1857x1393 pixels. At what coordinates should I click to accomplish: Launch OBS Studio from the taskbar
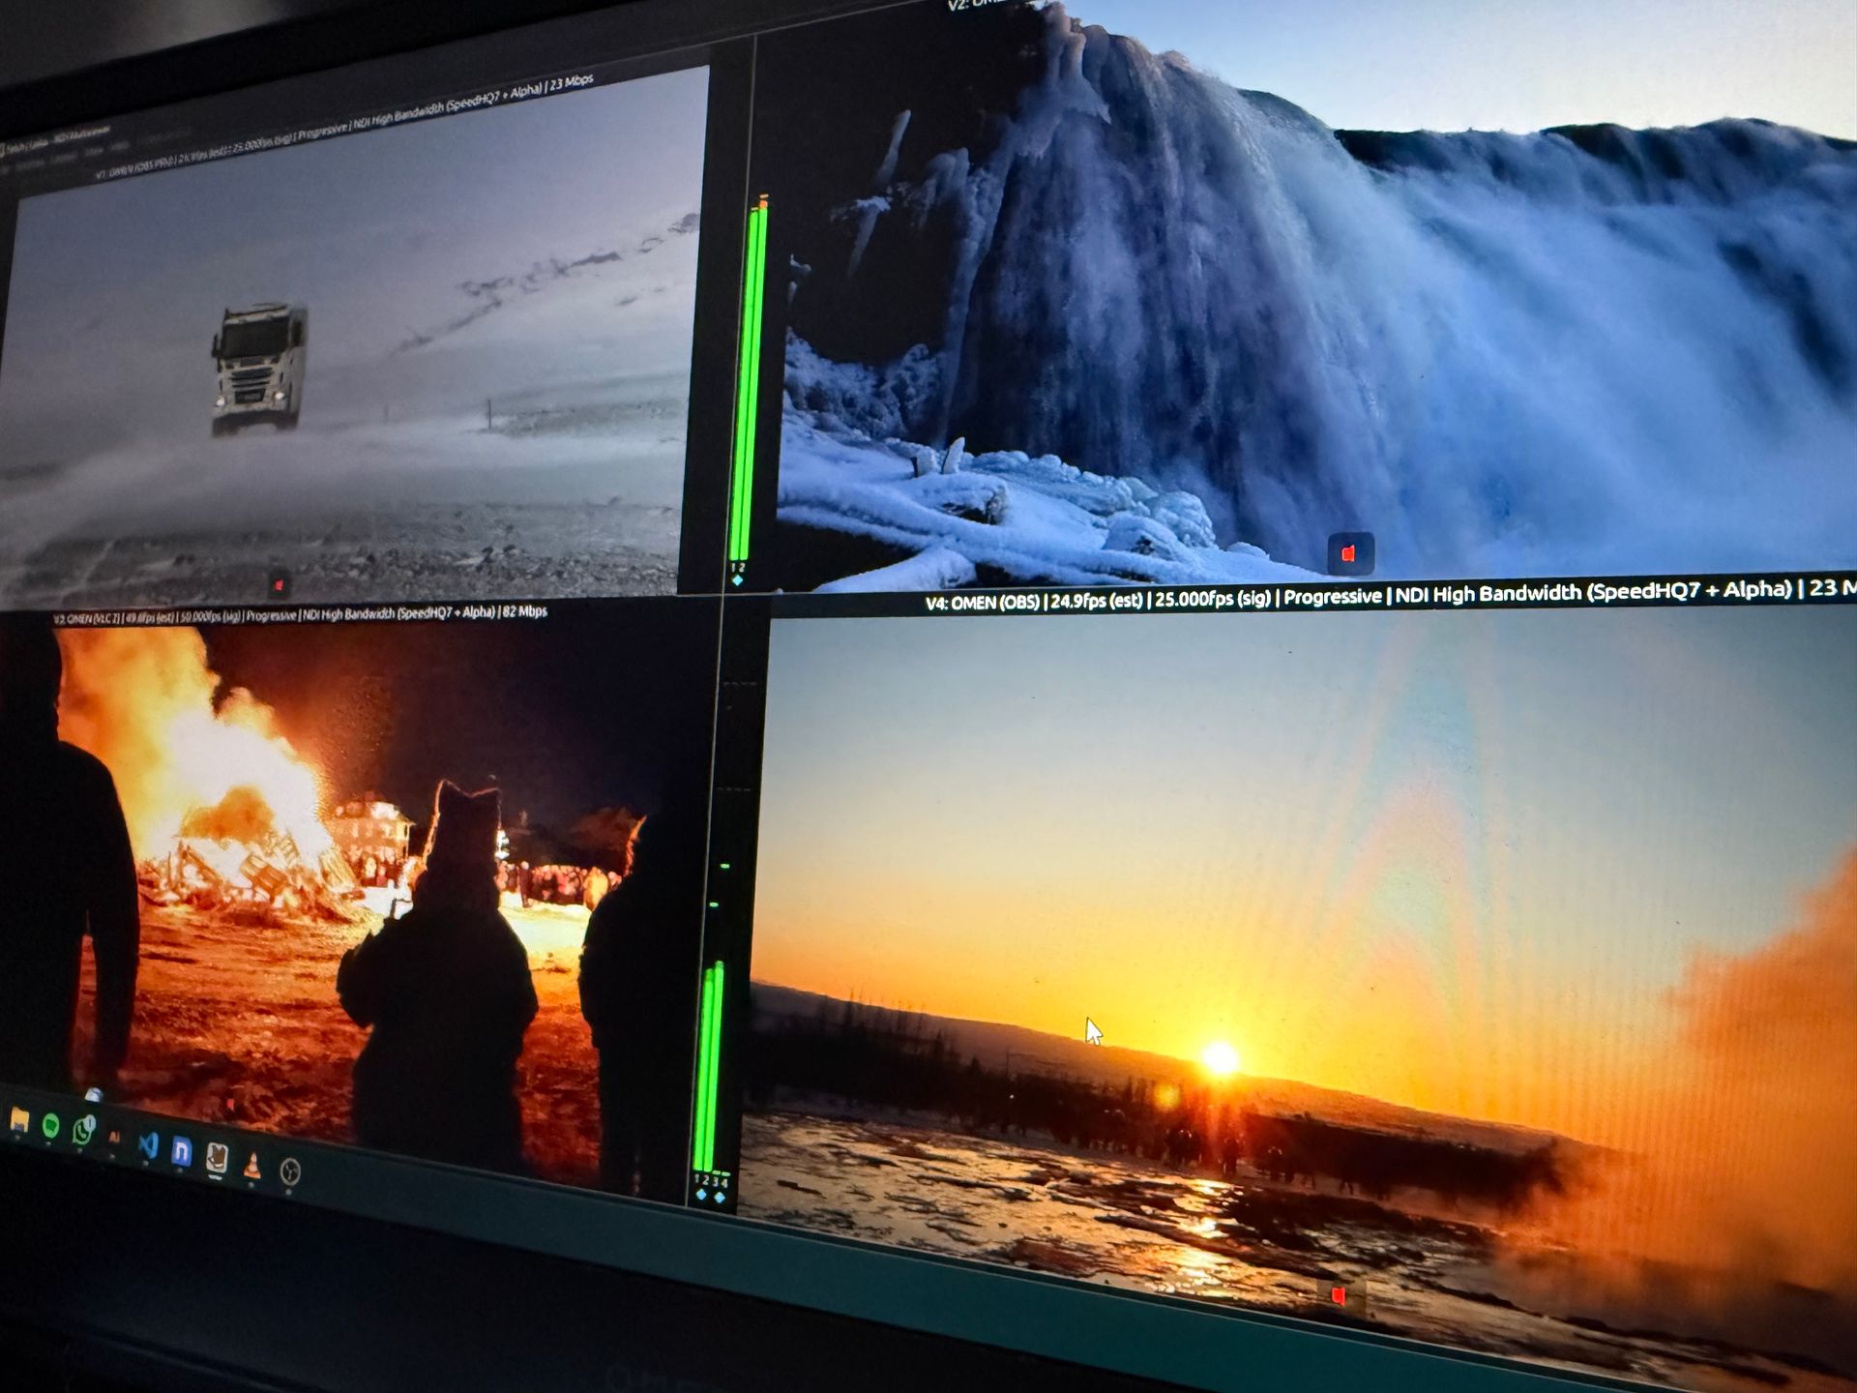[x=289, y=1170]
